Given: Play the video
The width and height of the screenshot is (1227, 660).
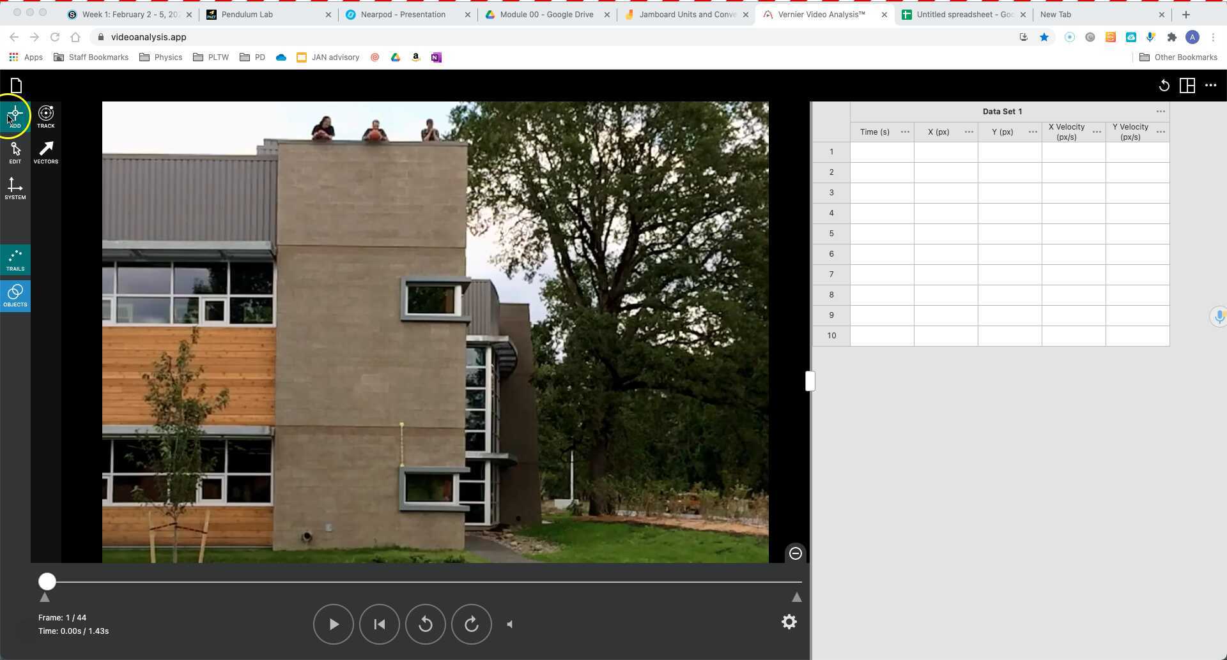Looking at the screenshot, I should (x=333, y=624).
